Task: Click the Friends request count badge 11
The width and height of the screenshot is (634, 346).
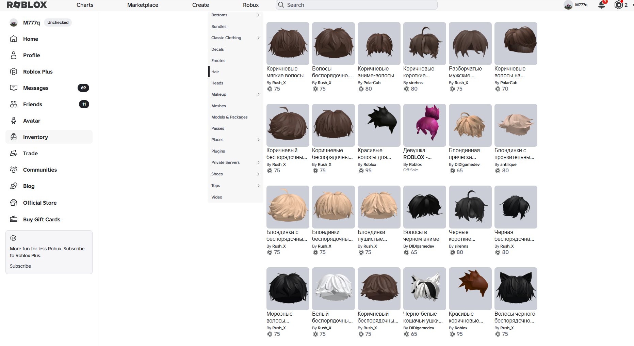Action: pos(84,104)
